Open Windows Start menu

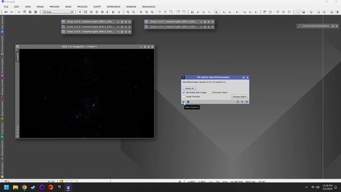pyautogui.click(x=6, y=187)
